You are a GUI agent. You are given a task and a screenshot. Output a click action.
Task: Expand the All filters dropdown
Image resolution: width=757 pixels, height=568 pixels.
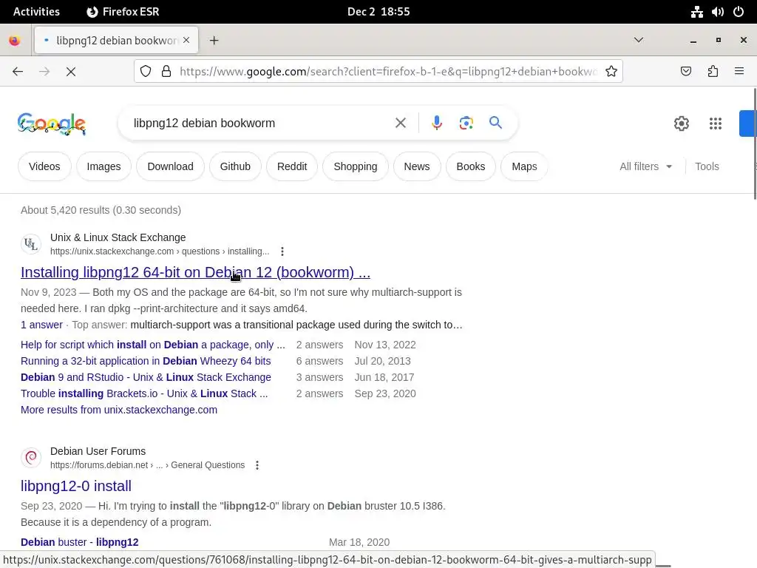[x=646, y=166]
